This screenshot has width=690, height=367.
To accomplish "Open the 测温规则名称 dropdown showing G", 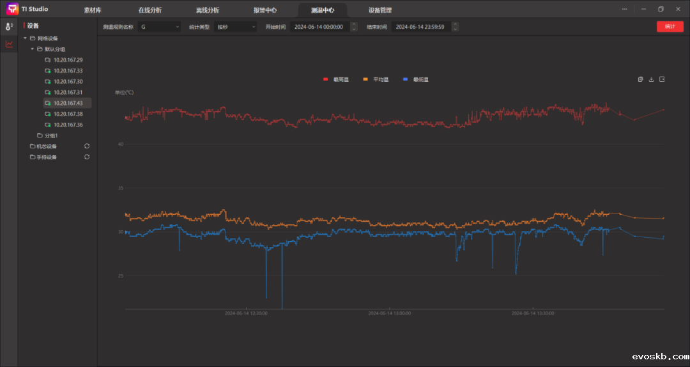I will tap(160, 27).
